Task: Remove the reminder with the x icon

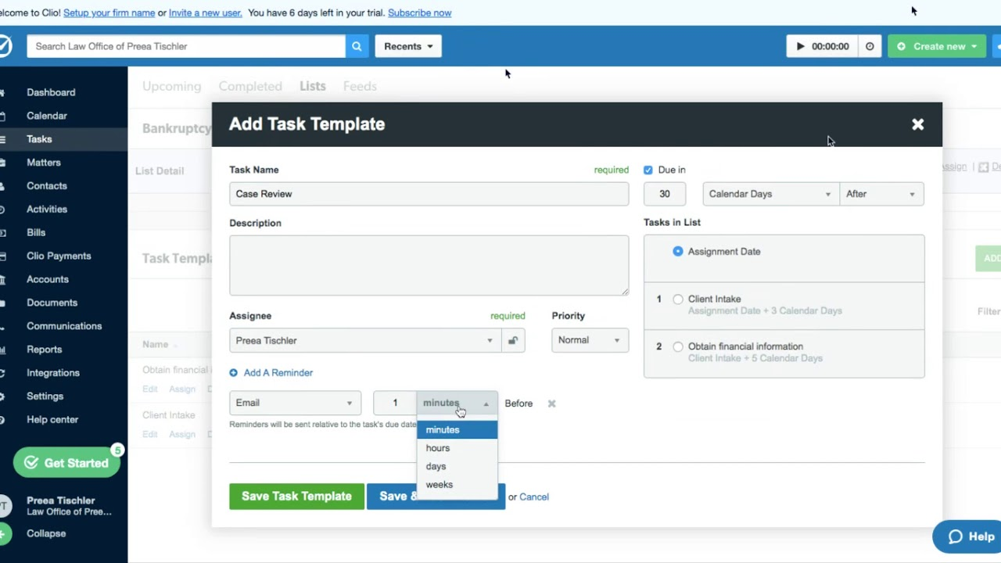Action: coord(551,403)
